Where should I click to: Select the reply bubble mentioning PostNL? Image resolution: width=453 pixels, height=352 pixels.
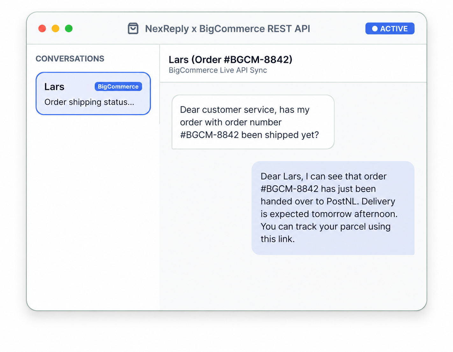[x=333, y=208]
